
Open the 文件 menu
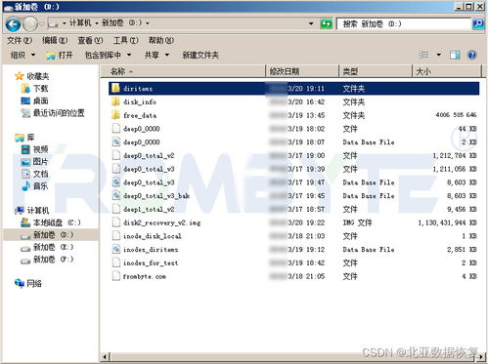pyautogui.click(x=20, y=40)
